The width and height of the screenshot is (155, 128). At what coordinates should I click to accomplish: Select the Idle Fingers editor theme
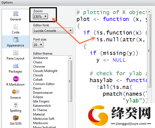41,101
